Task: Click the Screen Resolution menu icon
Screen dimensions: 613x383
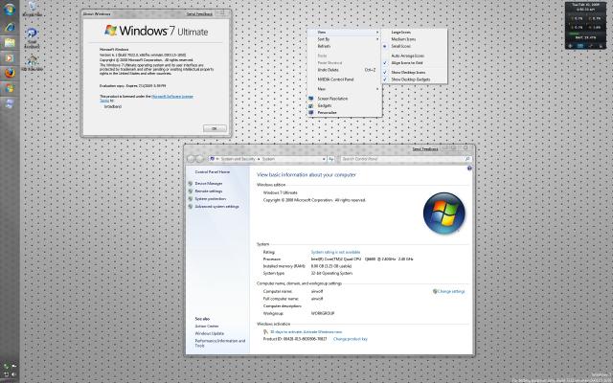Action: click(x=311, y=99)
